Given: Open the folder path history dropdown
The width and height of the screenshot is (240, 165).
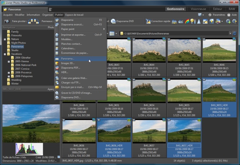Looking at the screenshot, I should click(230, 34).
